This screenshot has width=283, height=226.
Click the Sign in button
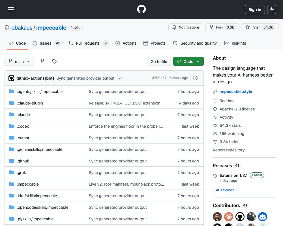coord(255,10)
